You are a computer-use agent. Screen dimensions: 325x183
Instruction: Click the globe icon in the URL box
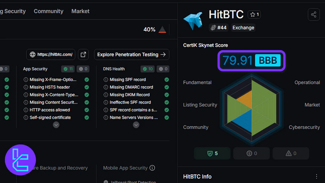click(32, 54)
